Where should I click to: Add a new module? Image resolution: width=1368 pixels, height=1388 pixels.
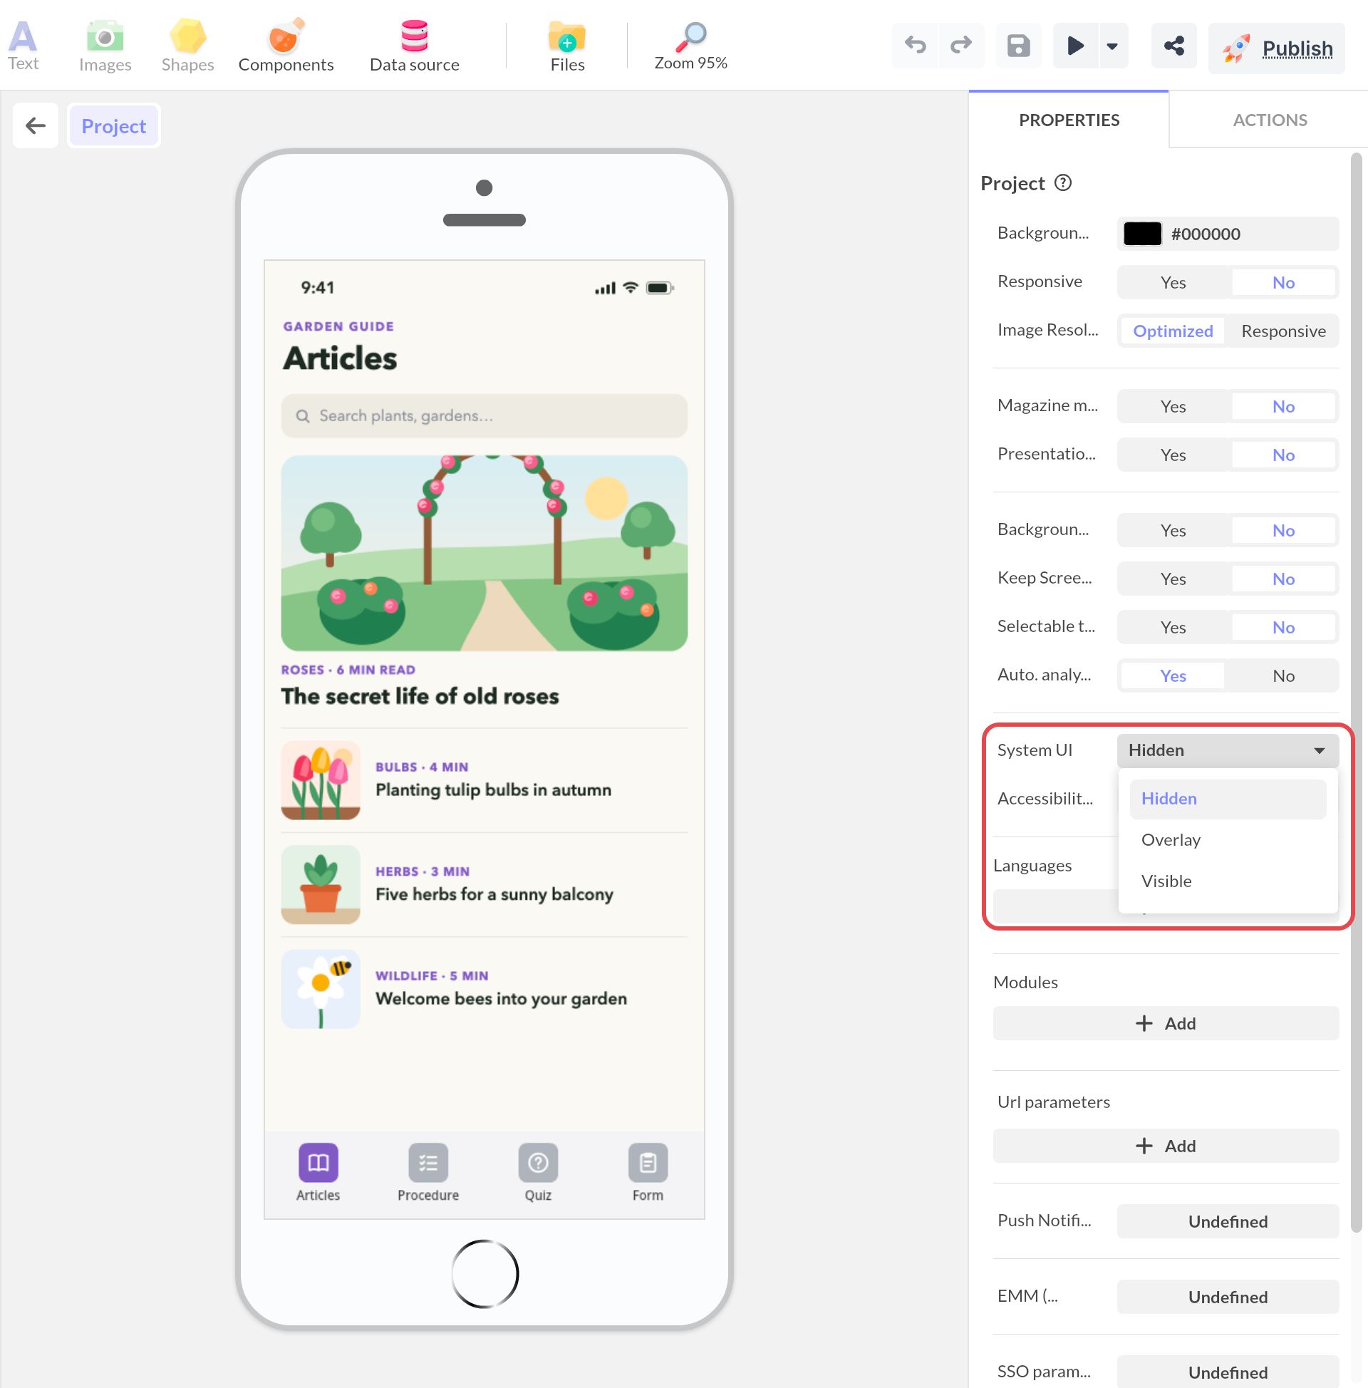(x=1166, y=1023)
